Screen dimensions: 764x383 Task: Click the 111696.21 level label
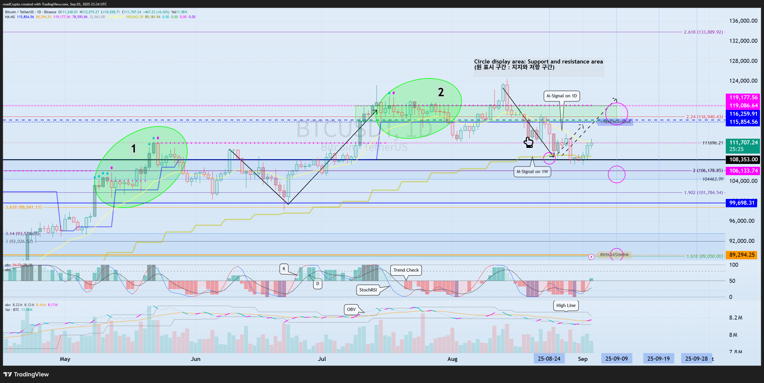712,143
